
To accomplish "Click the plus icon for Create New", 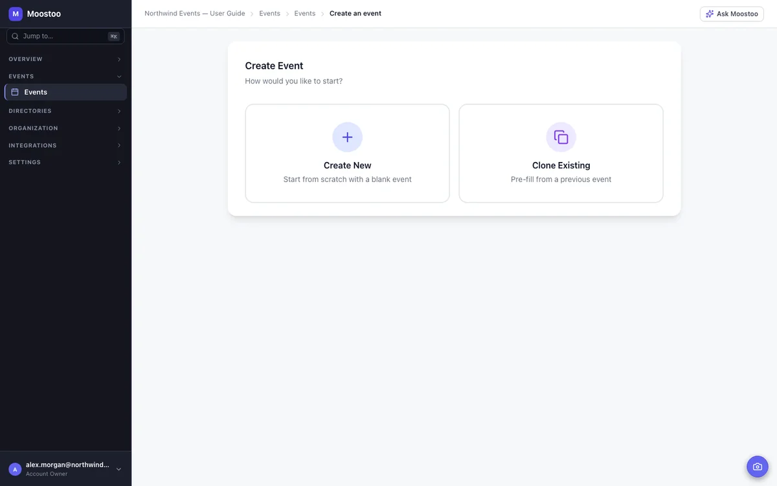I will click(x=348, y=137).
